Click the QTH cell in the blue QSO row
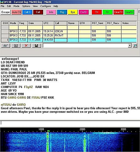140x152 pixels. pos(85,40)
